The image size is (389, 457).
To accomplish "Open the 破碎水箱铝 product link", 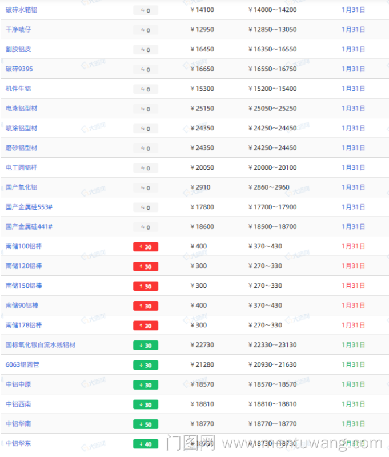I will click(x=22, y=10).
